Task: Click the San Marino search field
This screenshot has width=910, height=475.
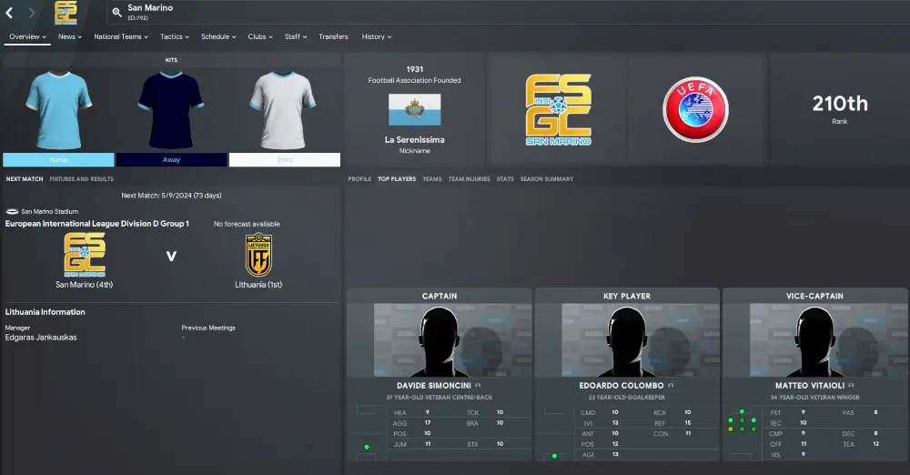Action: click(511, 12)
